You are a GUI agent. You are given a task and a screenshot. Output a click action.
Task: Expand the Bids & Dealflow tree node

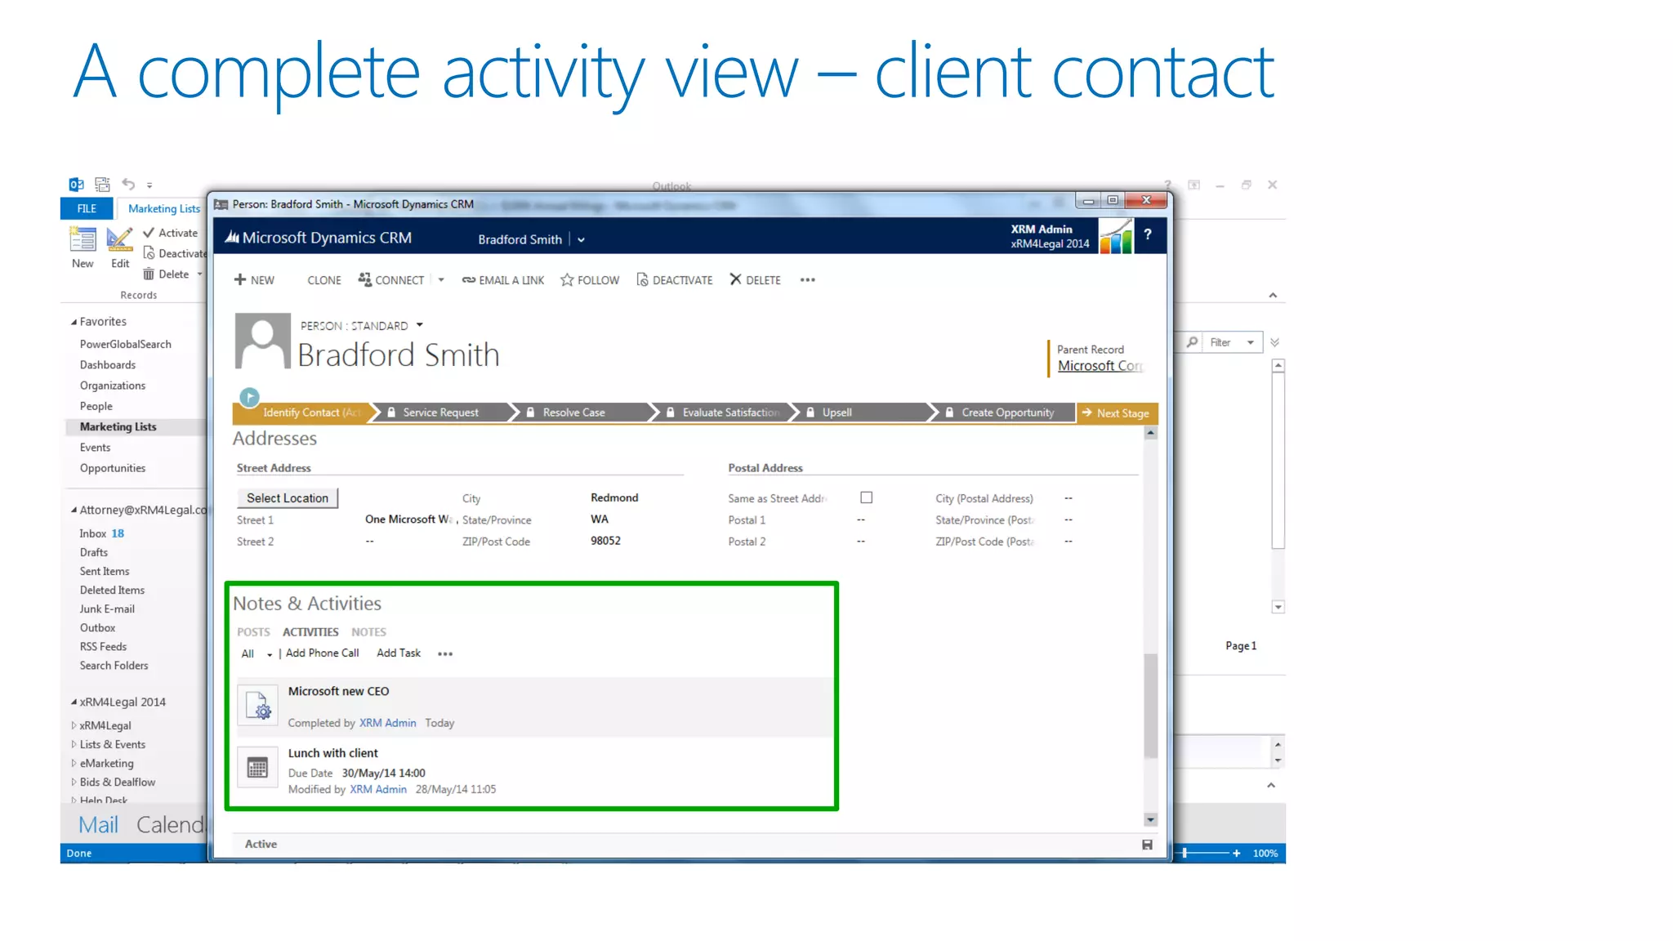(x=74, y=782)
